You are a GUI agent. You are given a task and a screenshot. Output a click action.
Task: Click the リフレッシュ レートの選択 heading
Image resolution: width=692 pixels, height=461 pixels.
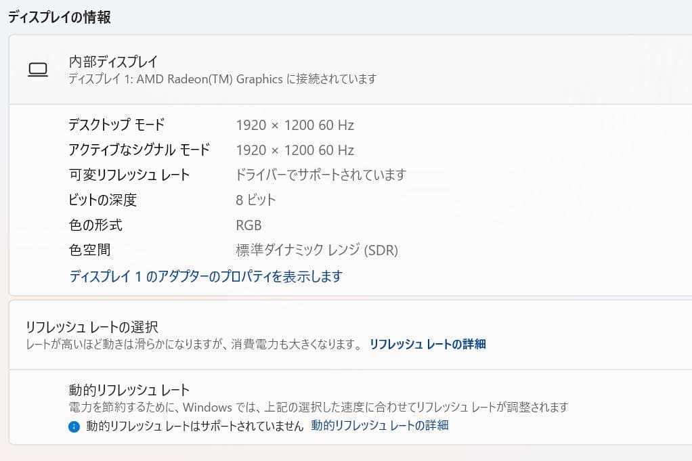(91, 328)
